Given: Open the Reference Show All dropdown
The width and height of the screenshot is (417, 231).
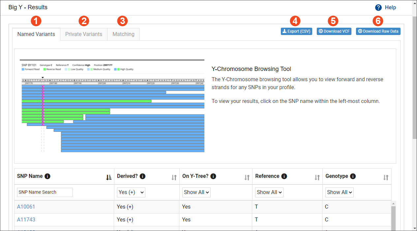Looking at the screenshot, I should click(269, 192).
